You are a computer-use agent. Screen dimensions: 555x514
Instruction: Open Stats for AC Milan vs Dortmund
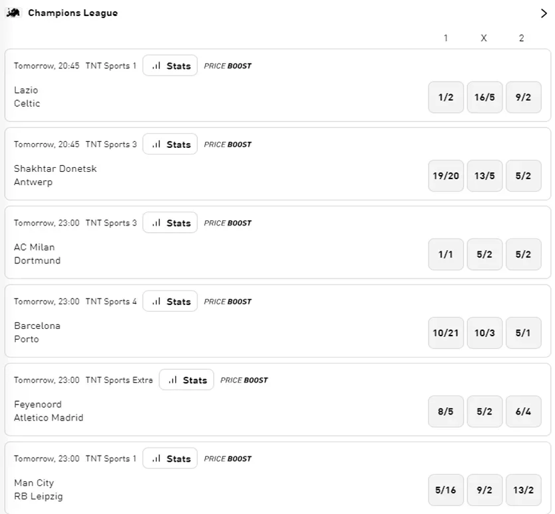[170, 223]
